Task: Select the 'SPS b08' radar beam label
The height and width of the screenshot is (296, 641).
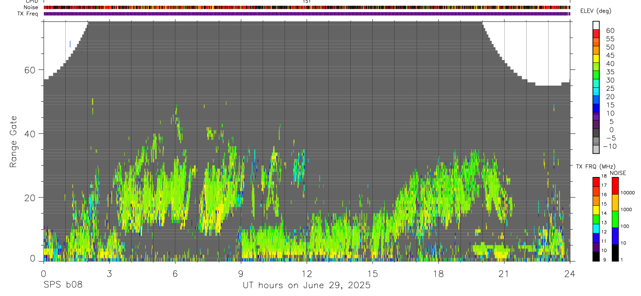Action: pyautogui.click(x=63, y=285)
